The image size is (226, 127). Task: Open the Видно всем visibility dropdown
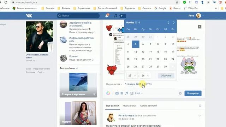[x=114, y=84]
